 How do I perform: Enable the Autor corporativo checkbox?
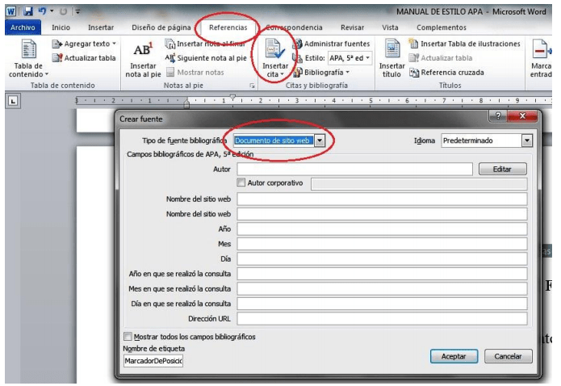coord(241,183)
